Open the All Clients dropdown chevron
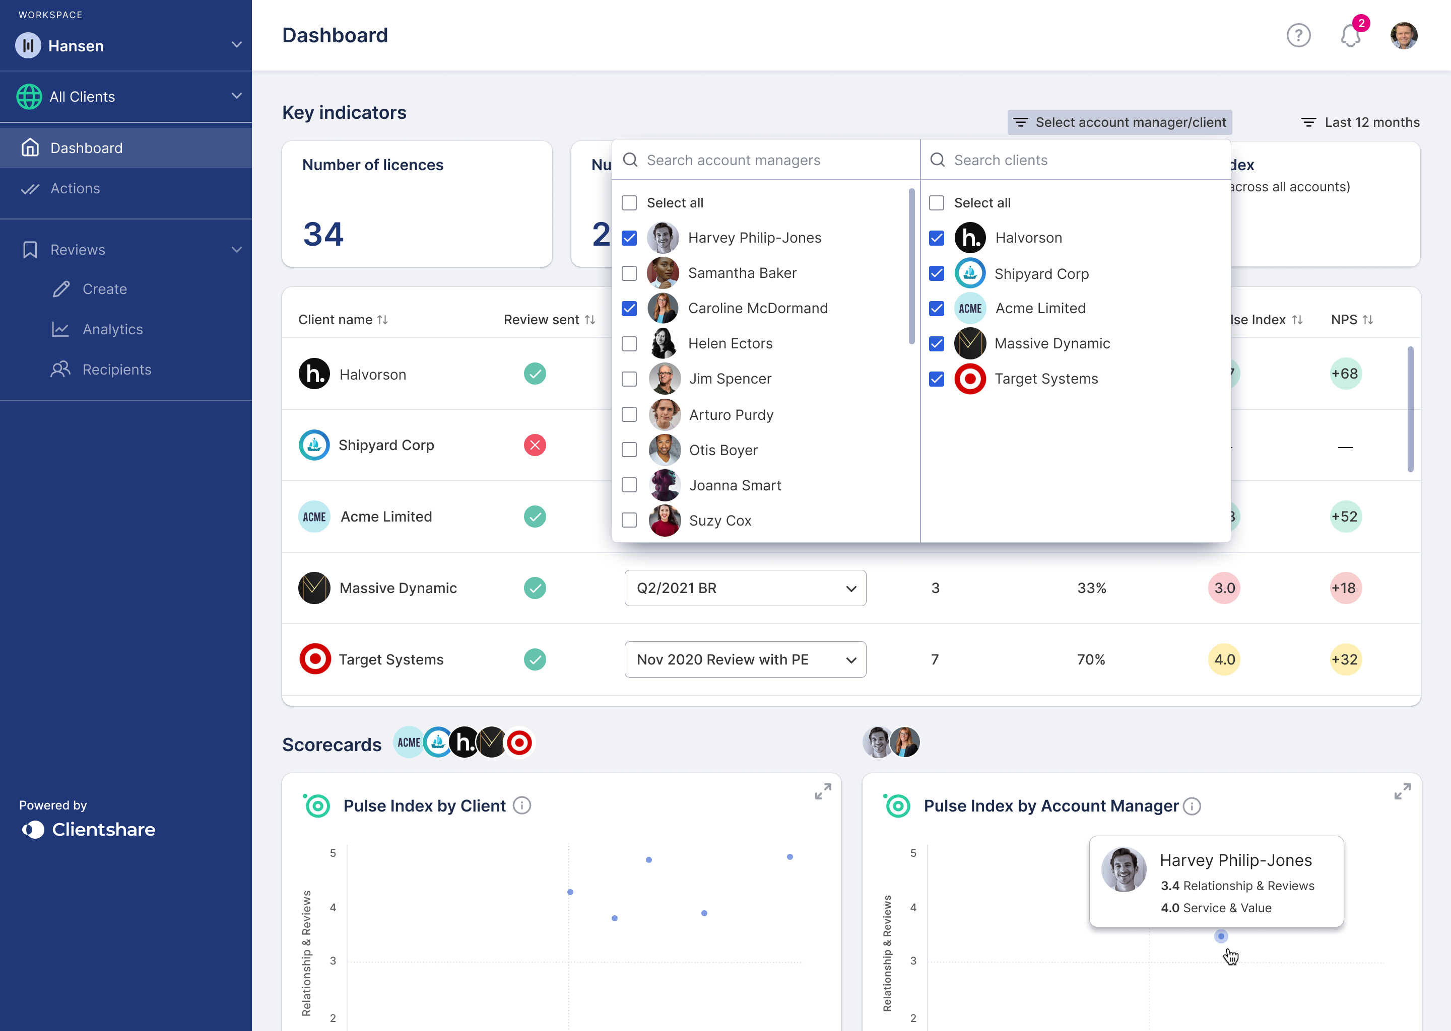Screen dimensions: 1451x1031 pyautogui.click(x=236, y=95)
